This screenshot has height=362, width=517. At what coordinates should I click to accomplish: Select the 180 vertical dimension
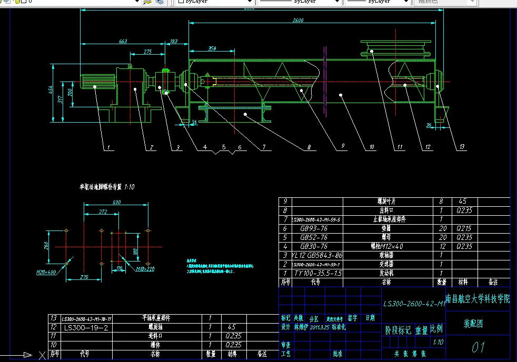pos(135,252)
